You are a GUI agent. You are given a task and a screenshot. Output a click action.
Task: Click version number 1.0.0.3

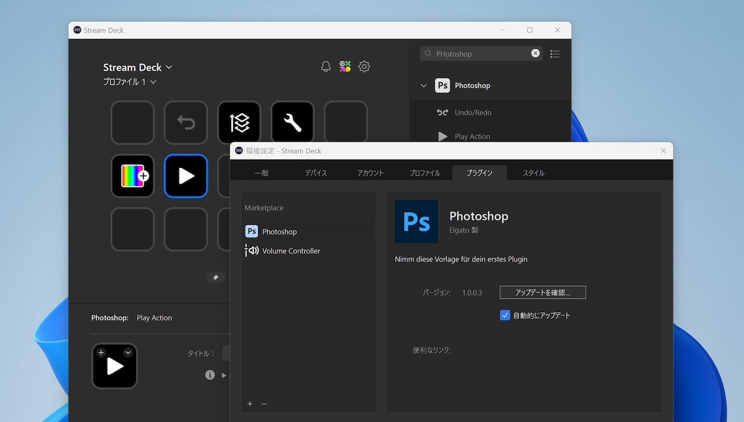pyautogui.click(x=472, y=292)
